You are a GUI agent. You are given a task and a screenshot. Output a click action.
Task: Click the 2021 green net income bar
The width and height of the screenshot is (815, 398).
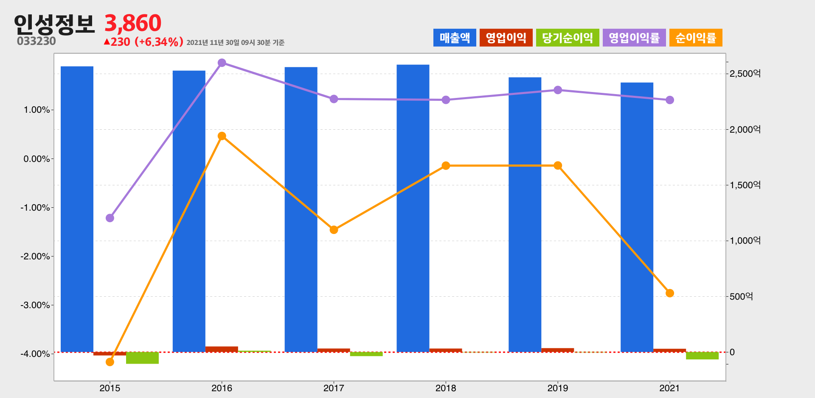tap(702, 356)
